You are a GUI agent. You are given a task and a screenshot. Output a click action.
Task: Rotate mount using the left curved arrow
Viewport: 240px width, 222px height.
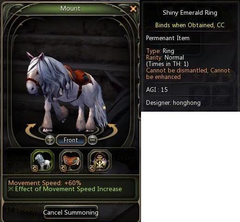[x=31, y=130]
